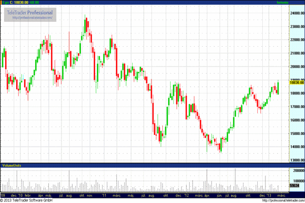The height and width of the screenshot is (203, 305).
Task: Click the last green candlestick at right edge
Action: [279, 86]
